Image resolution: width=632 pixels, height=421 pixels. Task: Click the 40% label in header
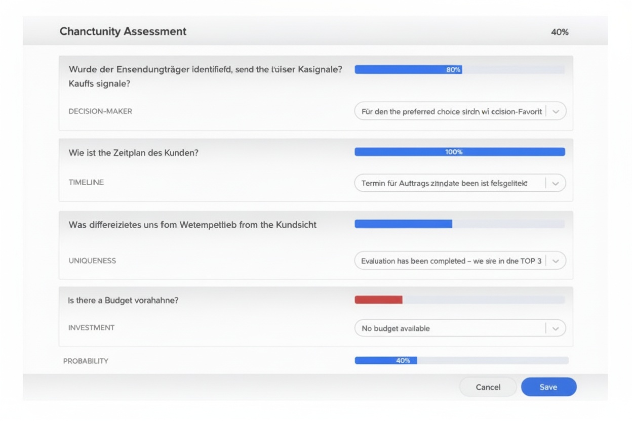click(560, 32)
